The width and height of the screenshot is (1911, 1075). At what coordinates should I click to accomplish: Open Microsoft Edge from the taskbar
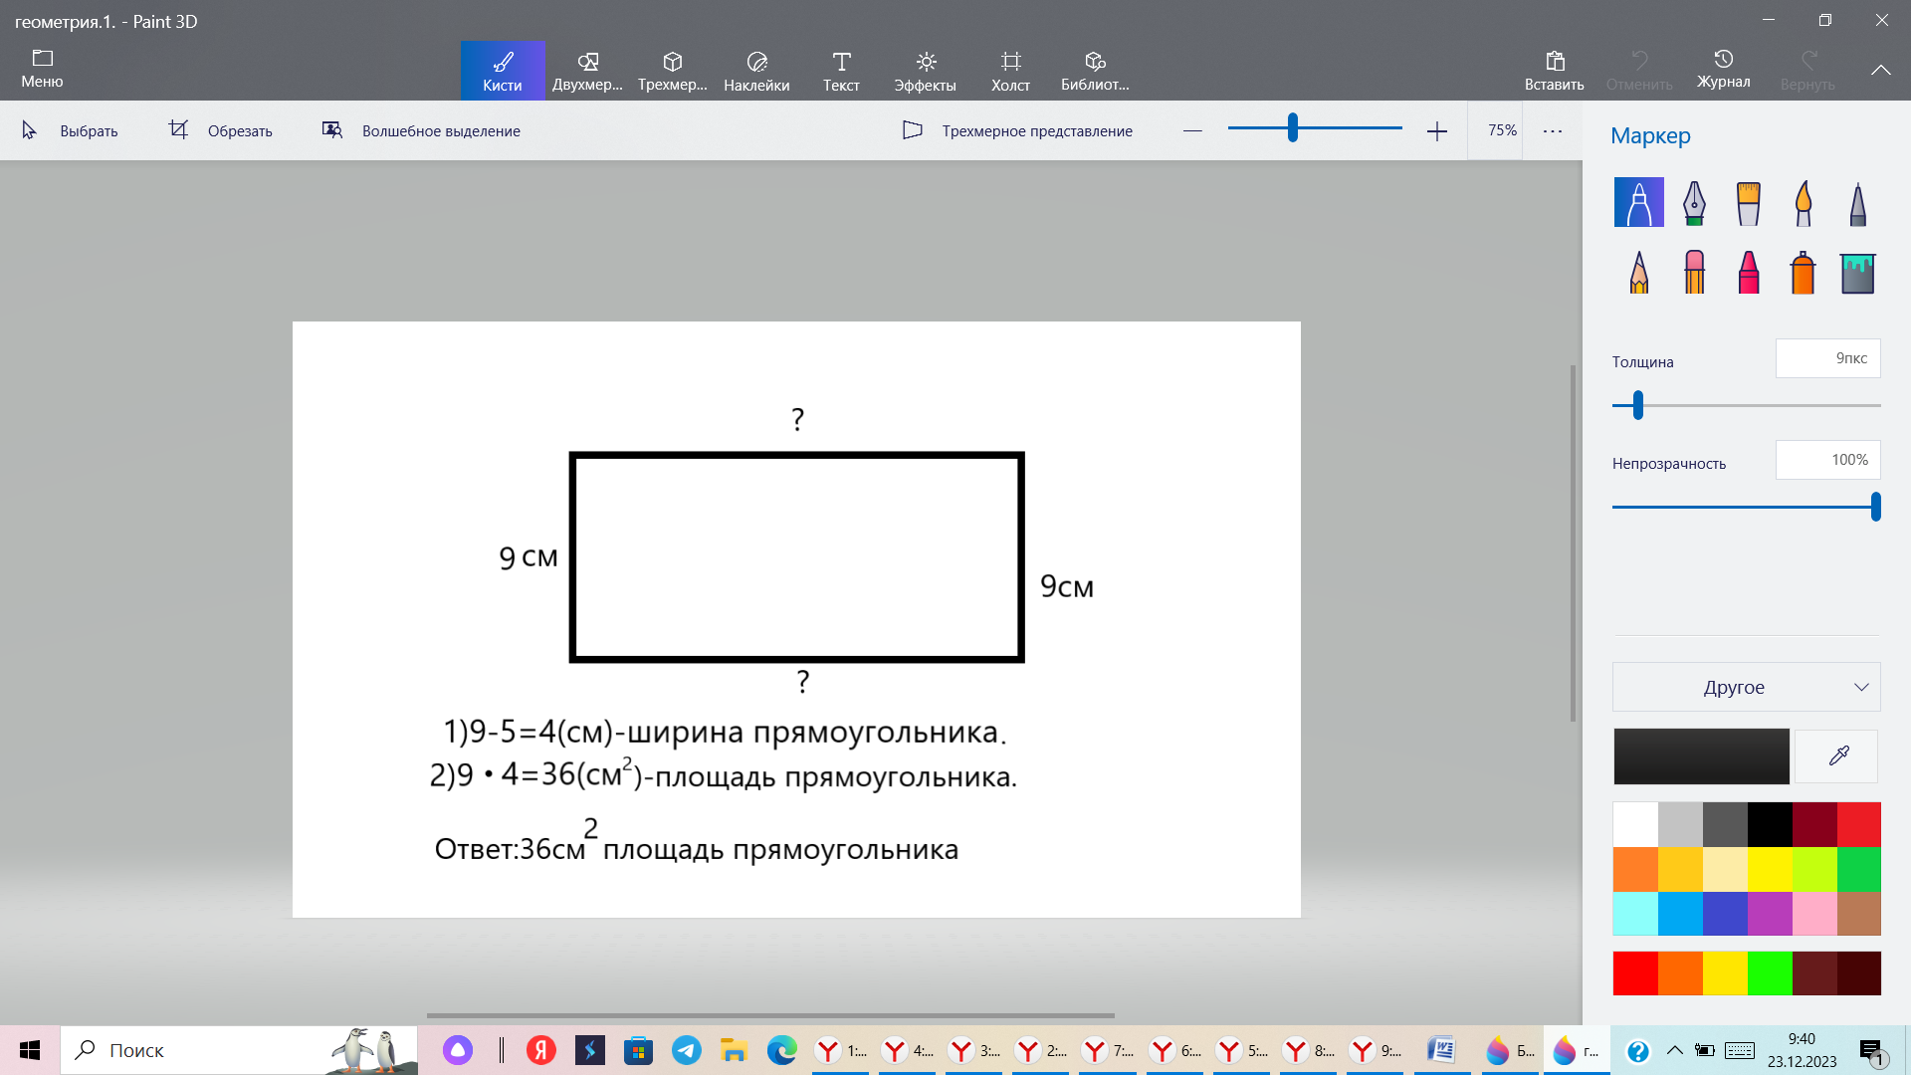pyautogui.click(x=781, y=1050)
